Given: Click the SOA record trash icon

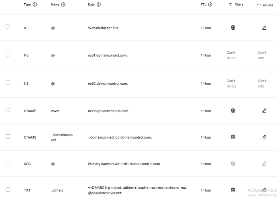Looking at the screenshot, I should click(233, 163).
